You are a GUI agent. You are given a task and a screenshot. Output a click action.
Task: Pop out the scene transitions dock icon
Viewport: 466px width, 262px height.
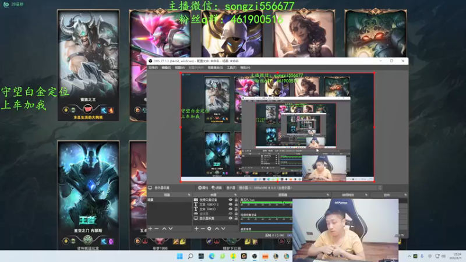pyautogui.click(x=366, y=195)
